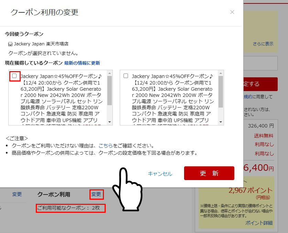Screen dimensions: 288x233
Task: Click the クーポン利用の変更 dialog title
Action: [x=45, y=12]
